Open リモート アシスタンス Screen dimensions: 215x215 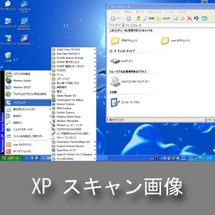(x=74, y=138)
